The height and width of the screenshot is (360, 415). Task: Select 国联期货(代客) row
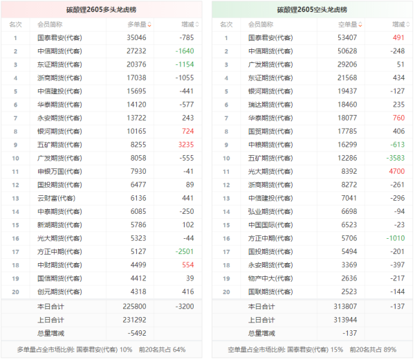(x=313, y=292)
